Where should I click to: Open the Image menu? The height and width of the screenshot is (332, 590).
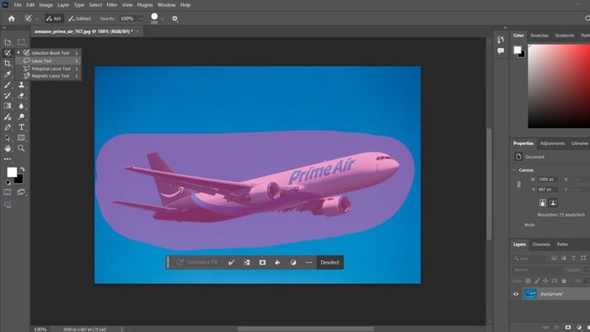coord(46,5)
